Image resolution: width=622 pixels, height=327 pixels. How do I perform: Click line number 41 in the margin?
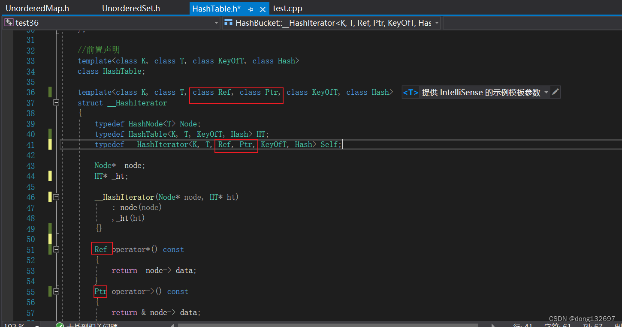pos(30,145)
